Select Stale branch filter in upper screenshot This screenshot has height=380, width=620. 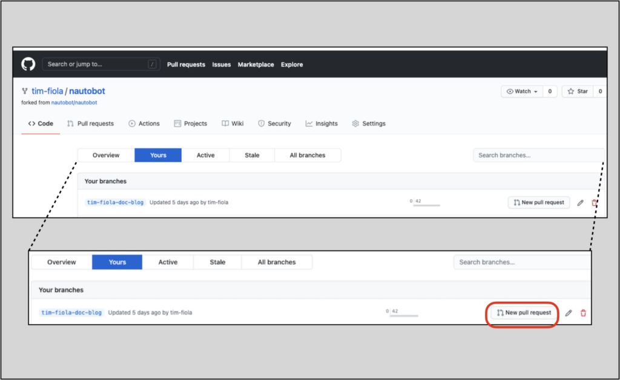tap(252, 155)
